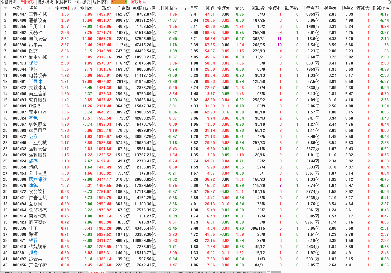
Task: Click code 880355 for 日用化工
Action: [x=20, y=27]
